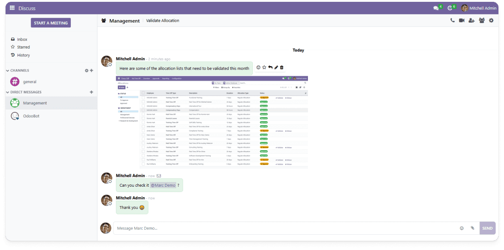Open the Mitchell Admin user menu

[479, 8]
